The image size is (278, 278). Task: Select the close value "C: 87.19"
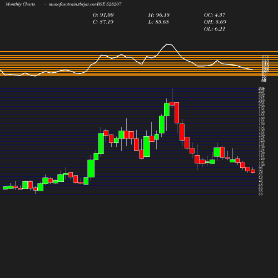tap(103, 22)
